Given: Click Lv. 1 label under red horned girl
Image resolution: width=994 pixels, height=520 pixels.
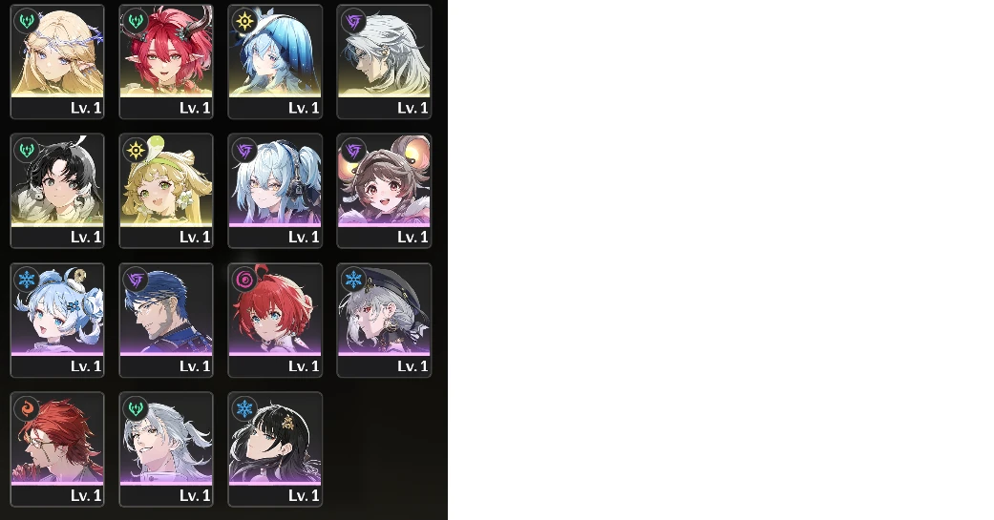Looking at the screenshot, I should point(195,108).
